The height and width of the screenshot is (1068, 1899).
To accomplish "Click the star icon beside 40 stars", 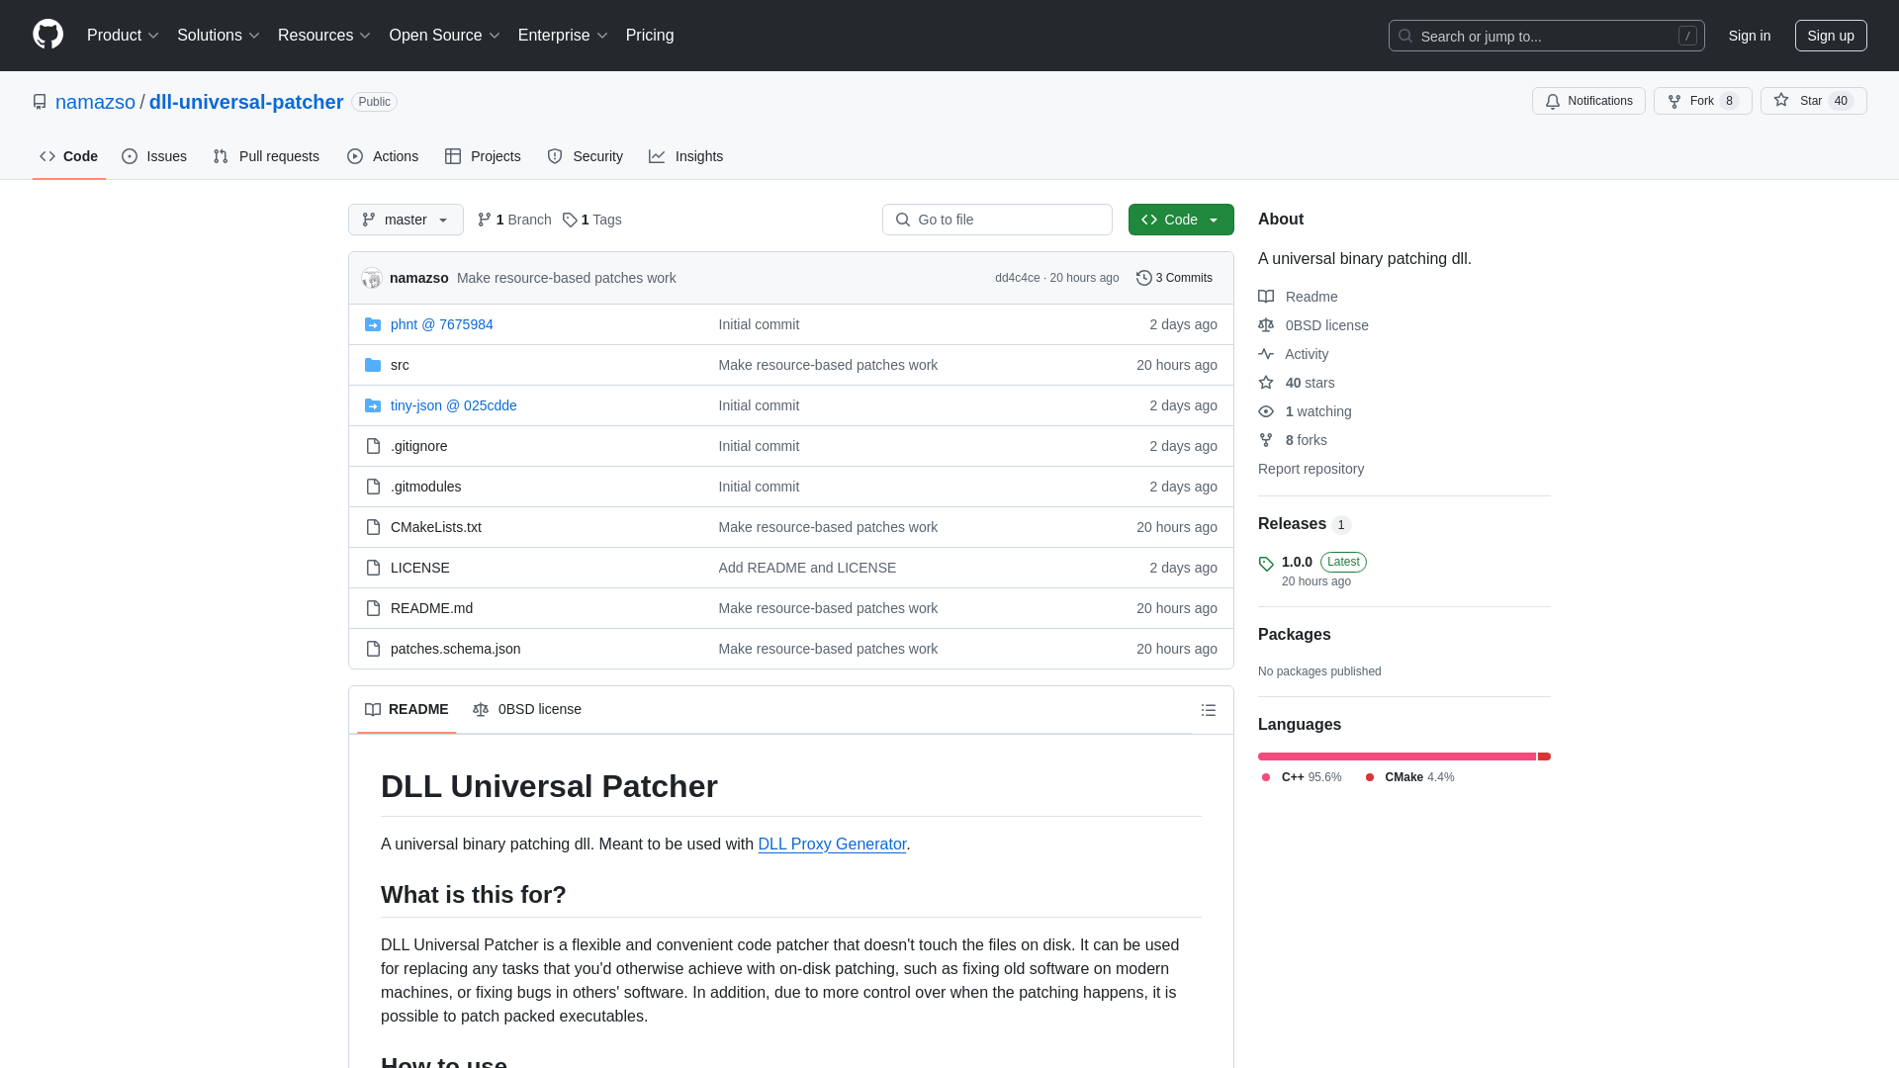I will (1266, 383).
